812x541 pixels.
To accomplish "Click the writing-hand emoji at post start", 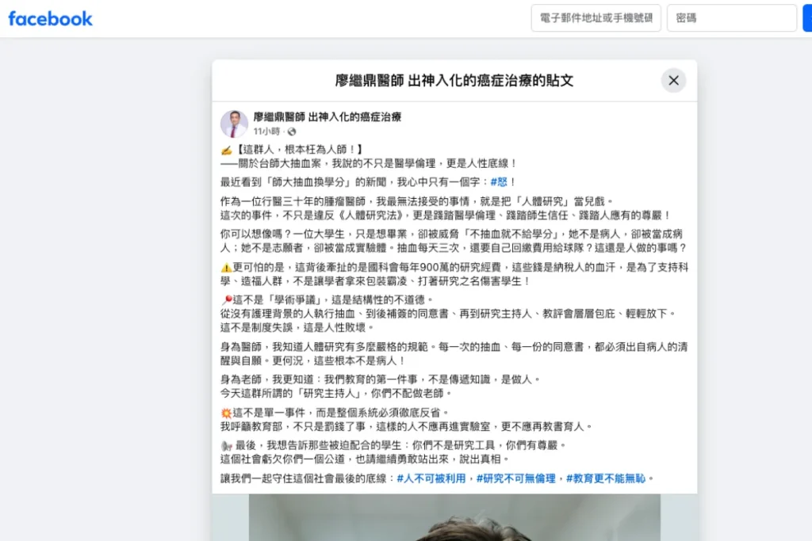I will (x=226, y=150).
